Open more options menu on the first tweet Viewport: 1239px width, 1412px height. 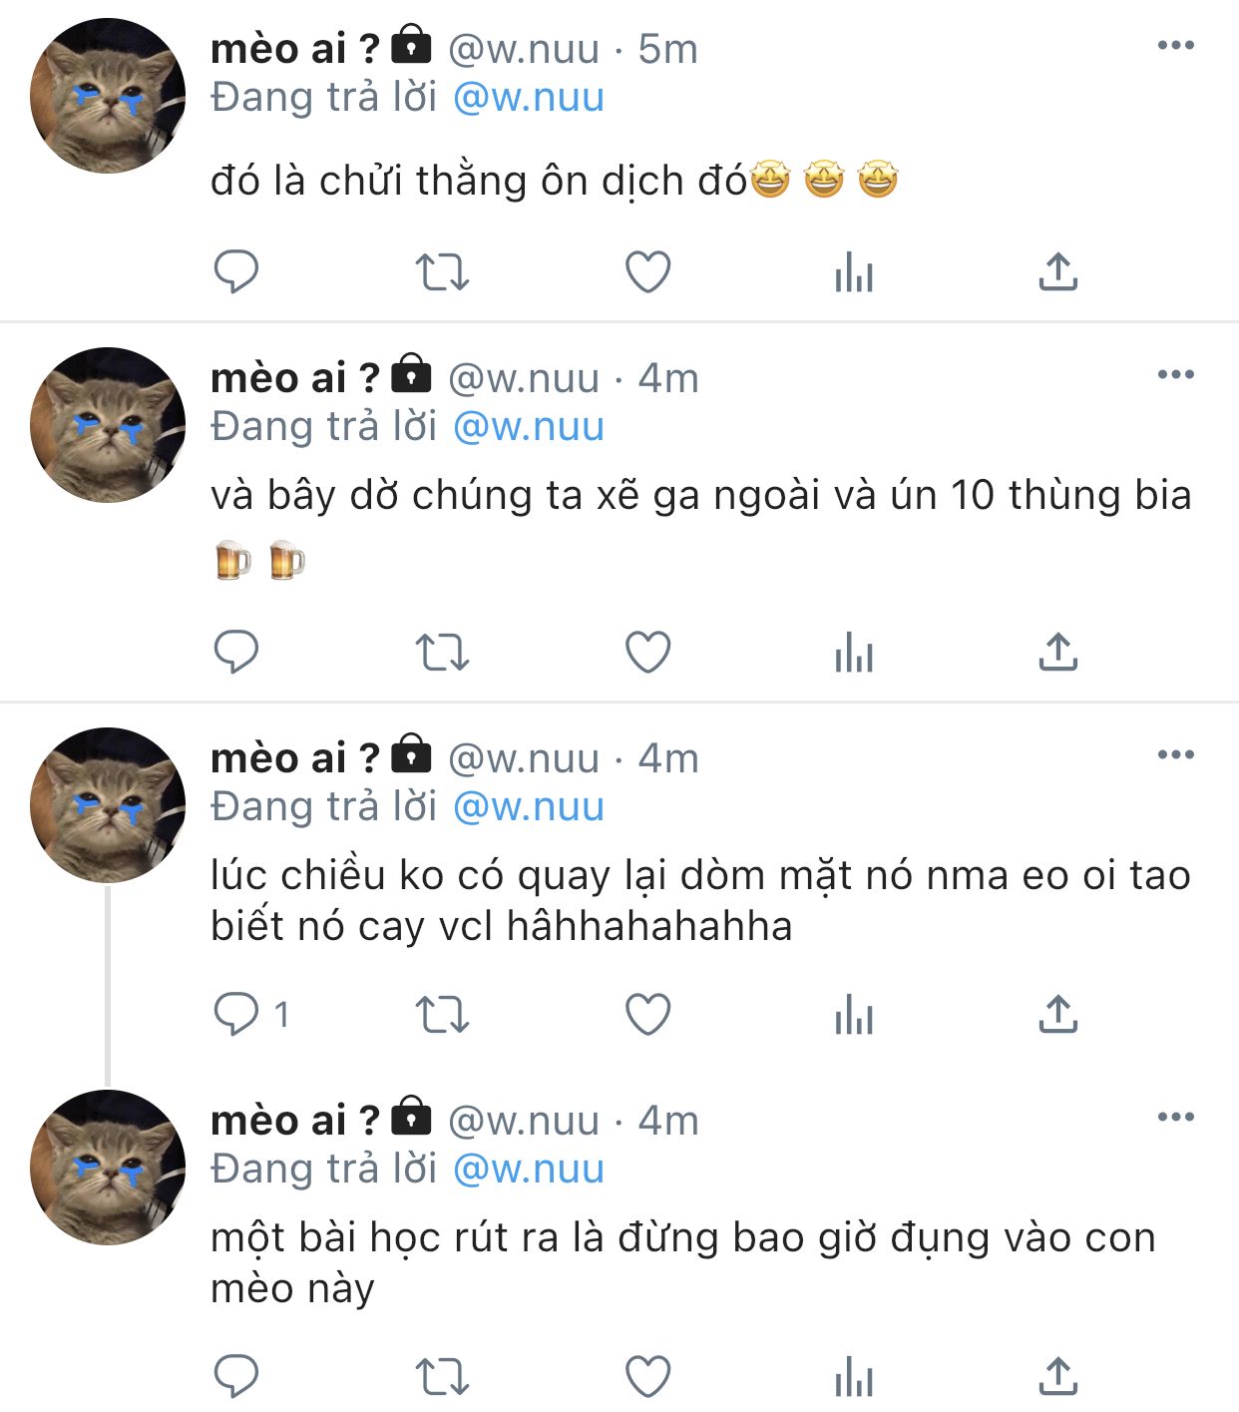[1176, 45]
